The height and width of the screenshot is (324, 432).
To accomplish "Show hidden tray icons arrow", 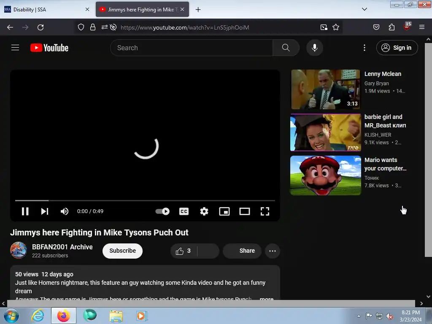I will click(x=359, y=316).
